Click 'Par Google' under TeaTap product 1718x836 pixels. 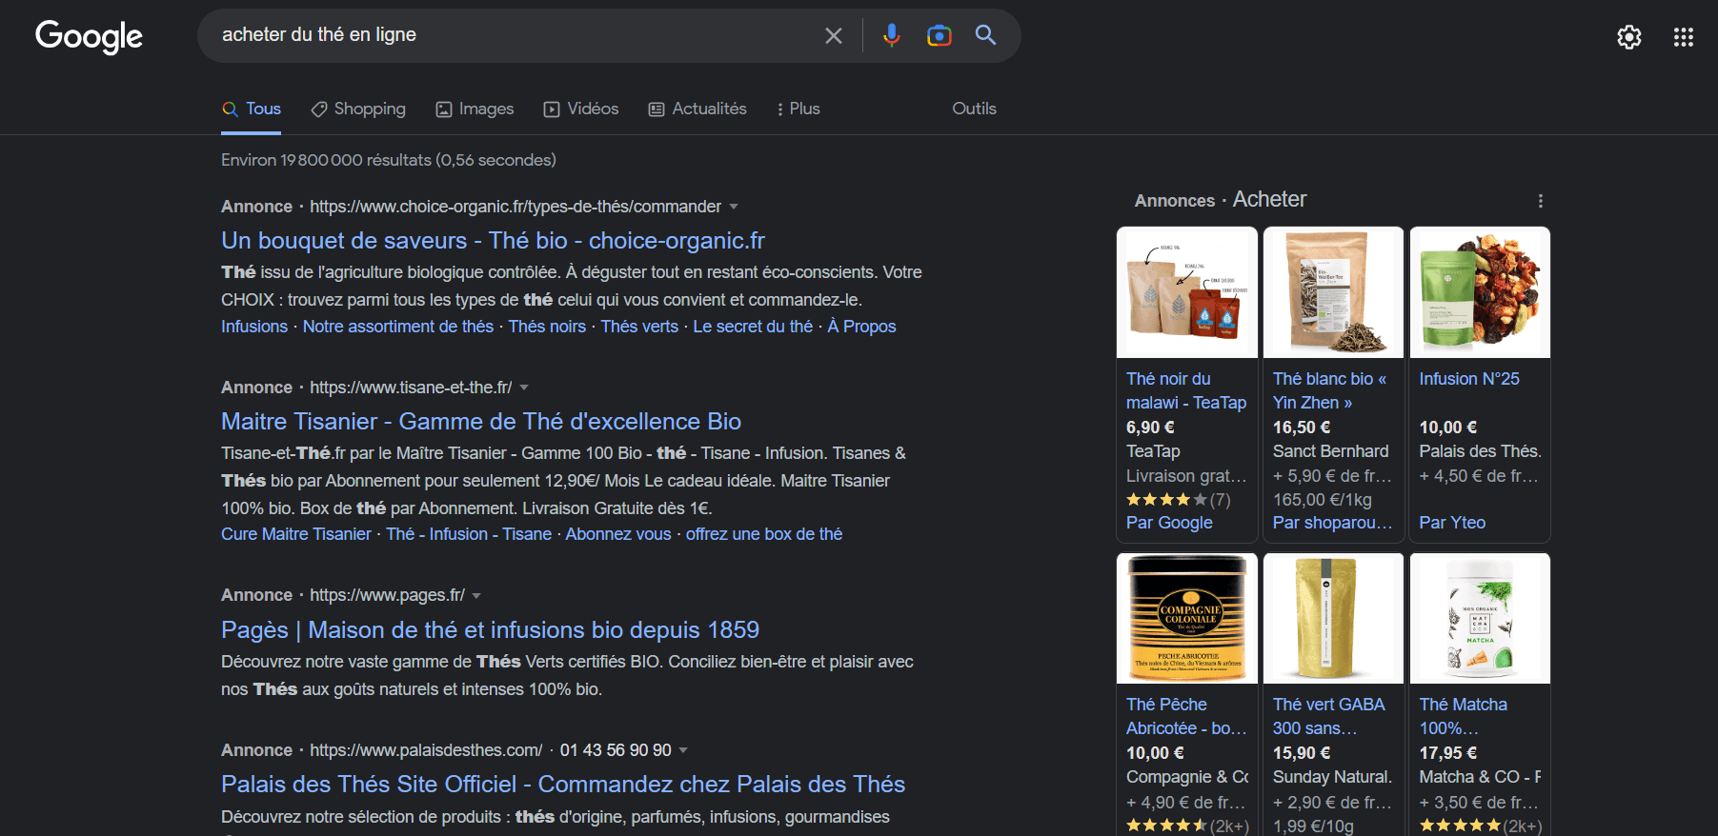coord(1169,523)
